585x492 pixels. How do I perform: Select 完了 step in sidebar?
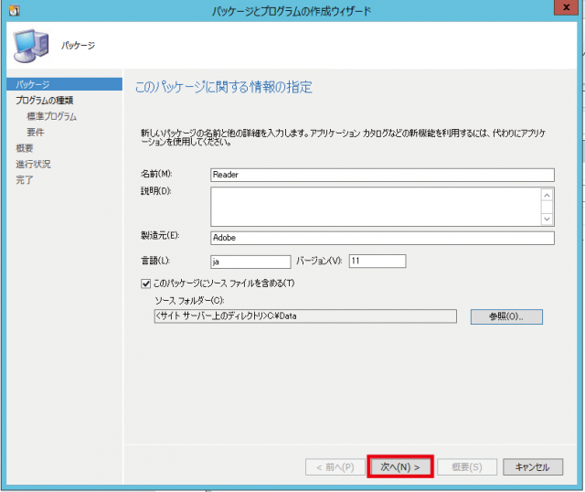[25, 180]
